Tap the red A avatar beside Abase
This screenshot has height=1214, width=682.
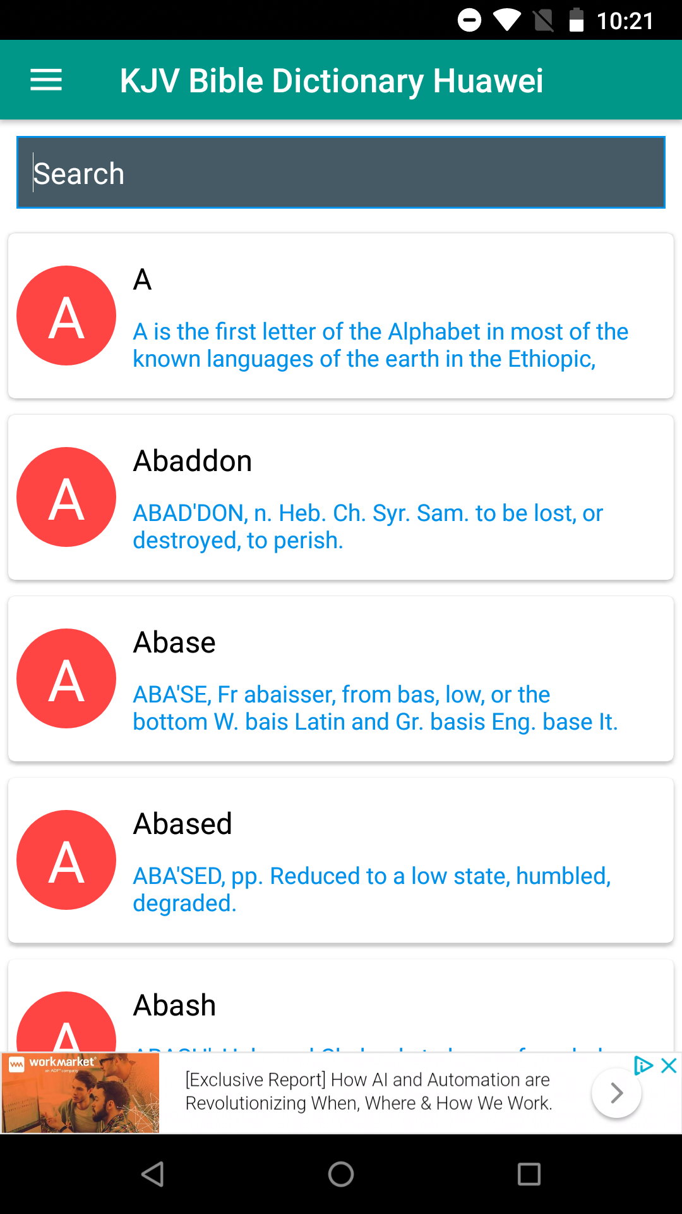pos(66,678)
